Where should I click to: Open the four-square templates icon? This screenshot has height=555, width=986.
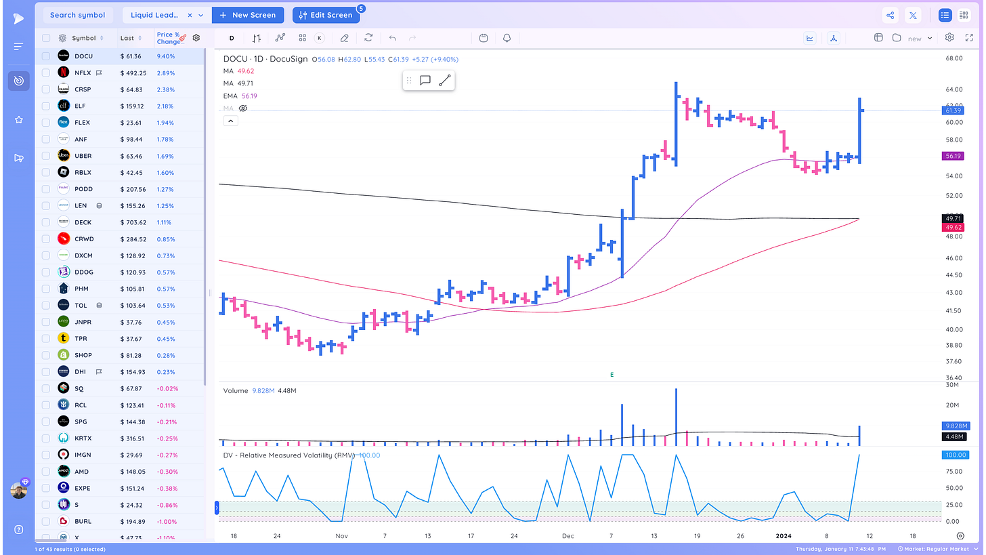302,38
